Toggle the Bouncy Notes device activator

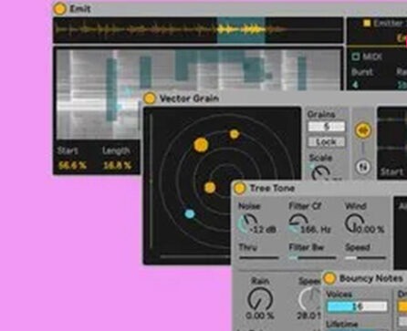click(x=329, y=278)
